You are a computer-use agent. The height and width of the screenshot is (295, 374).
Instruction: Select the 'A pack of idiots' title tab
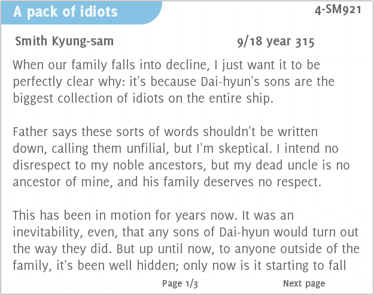click(65, 12)
